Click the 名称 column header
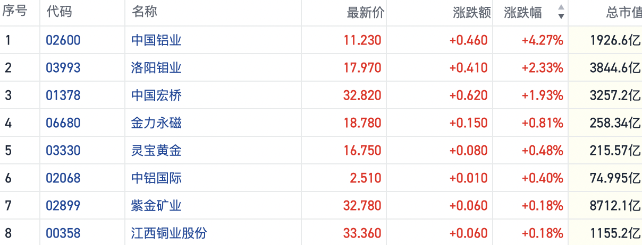The height and width of the screenshot is (245, 642). tap(144, 13)
